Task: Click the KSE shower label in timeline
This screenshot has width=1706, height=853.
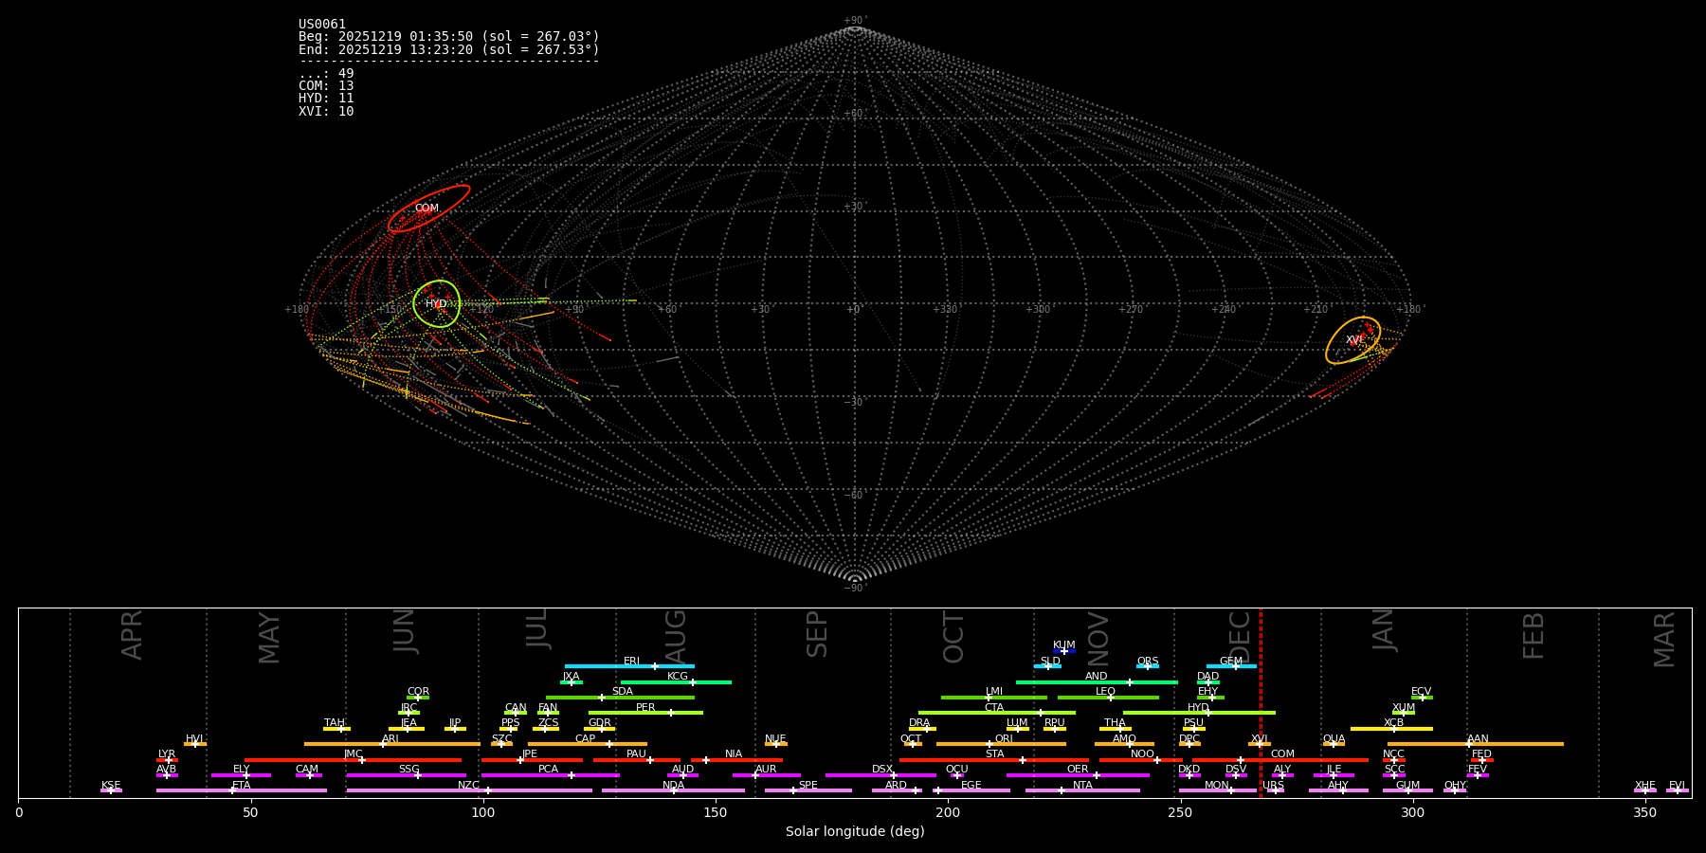Action: pyautogui.click(x=111, y=786)
